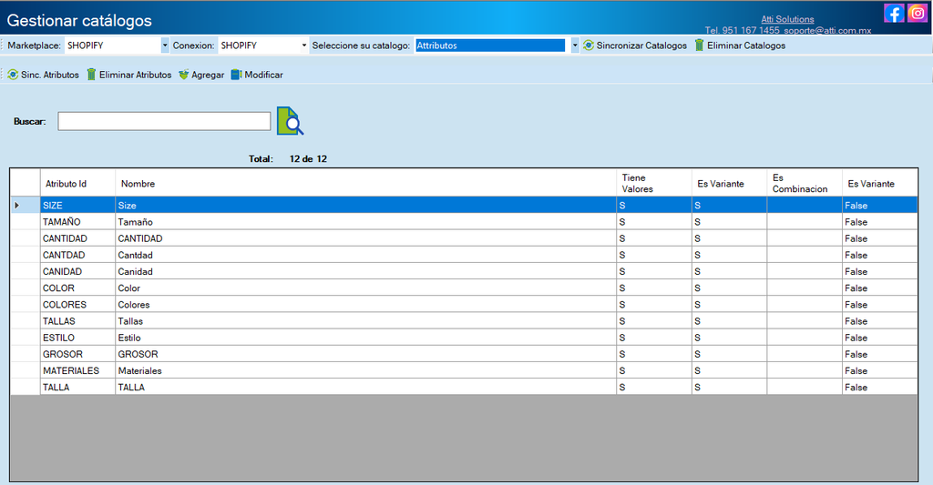
Task: Click the Sinc. Atributos sync icon
Action: point(13,75)
